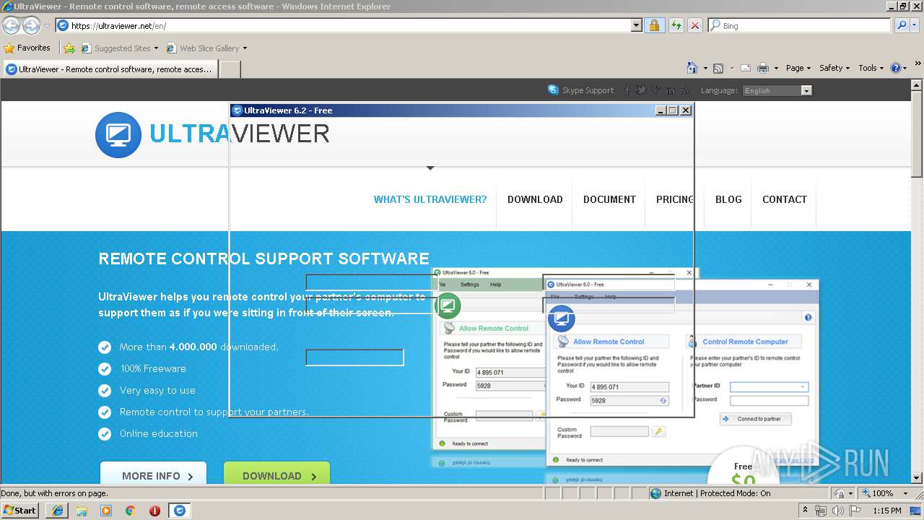
Task: Open the Safety menu dropdown
Action: pos(834,68)
